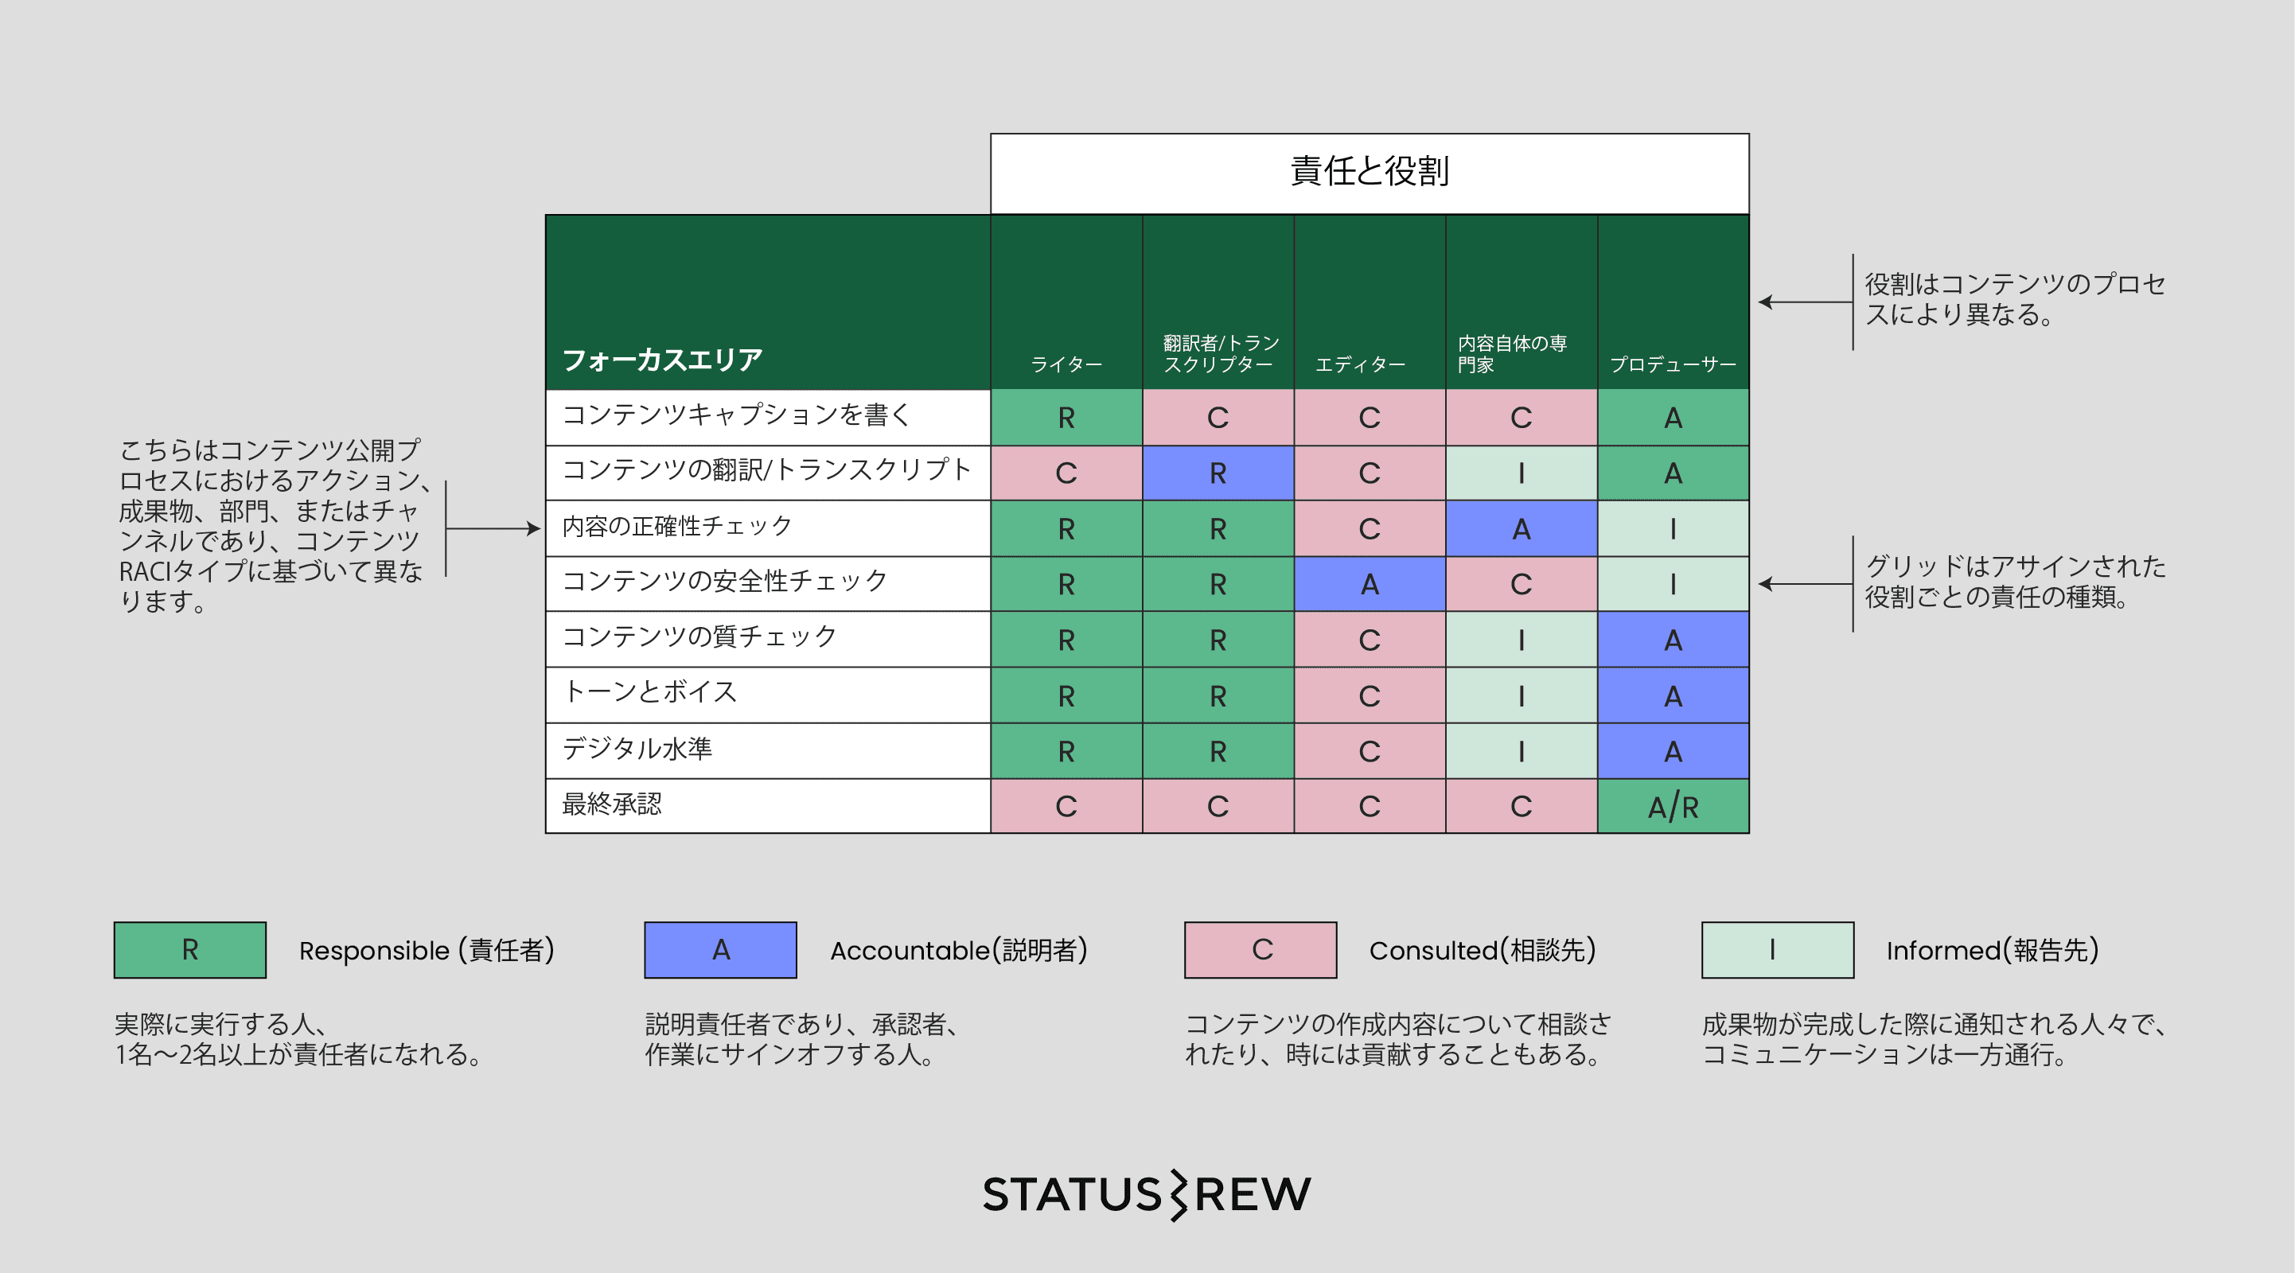The image size is (2295, 1273).
Task: Select the 責任と役割 header cell
Action: [1370, 173]
